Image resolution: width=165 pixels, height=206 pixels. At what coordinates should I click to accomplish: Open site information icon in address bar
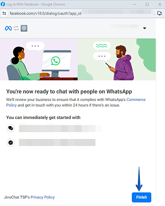click(x=4, y=13)
